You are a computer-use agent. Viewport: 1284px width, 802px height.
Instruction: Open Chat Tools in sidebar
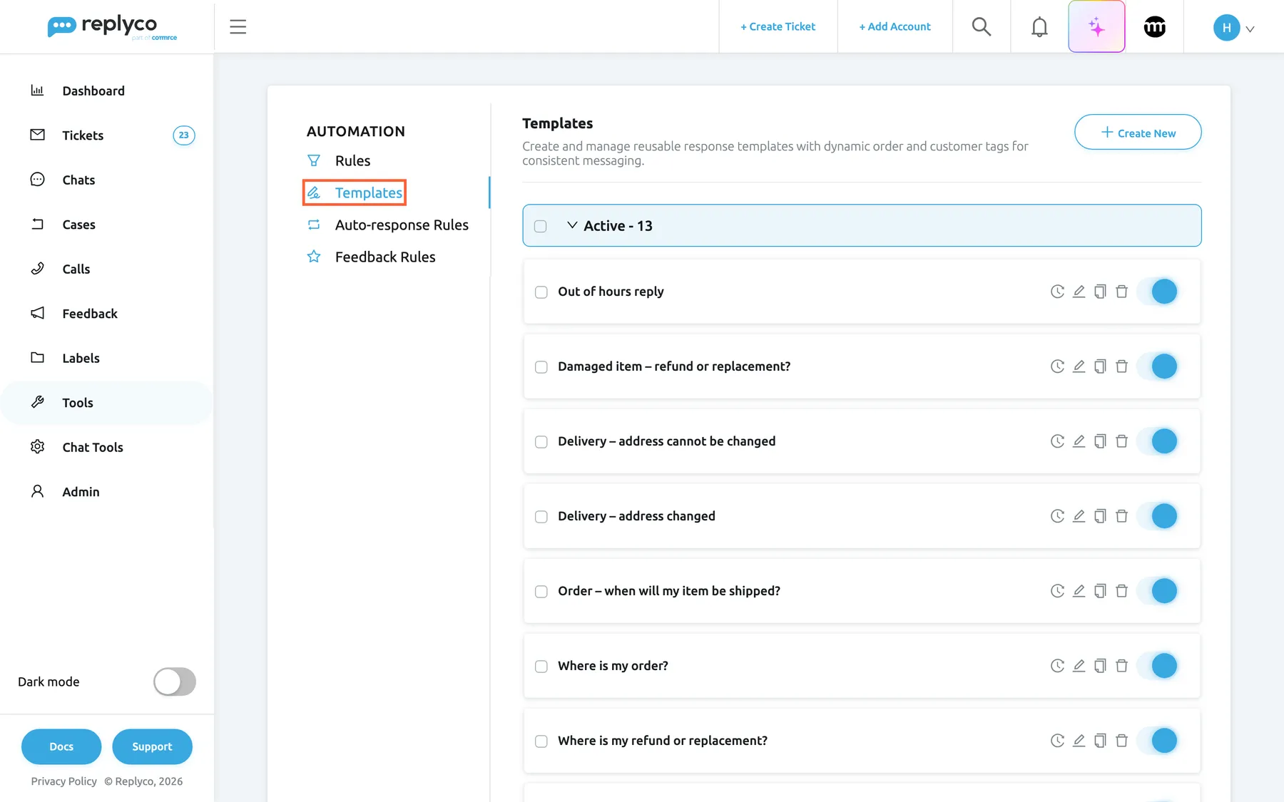(93, 447)
